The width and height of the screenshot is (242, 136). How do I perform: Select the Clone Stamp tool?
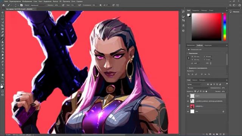tap(3, 42)
